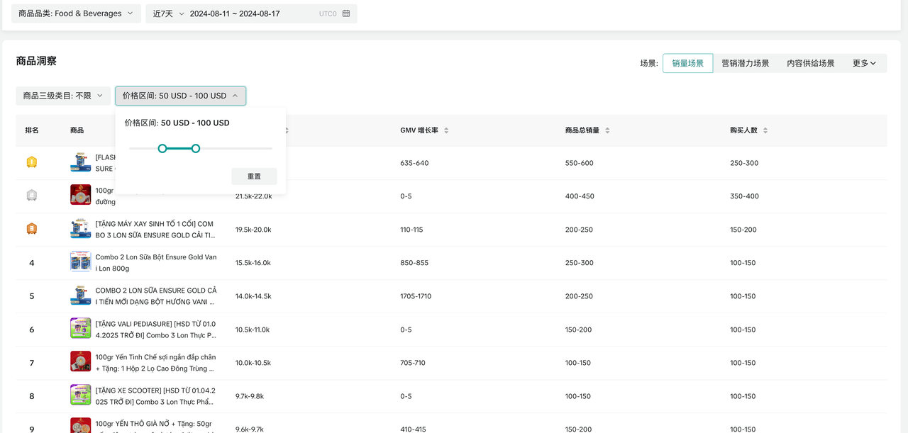Sort by 购买人数 column arrows
This screenshot has width=908, height=433.
tap(765, 130)
